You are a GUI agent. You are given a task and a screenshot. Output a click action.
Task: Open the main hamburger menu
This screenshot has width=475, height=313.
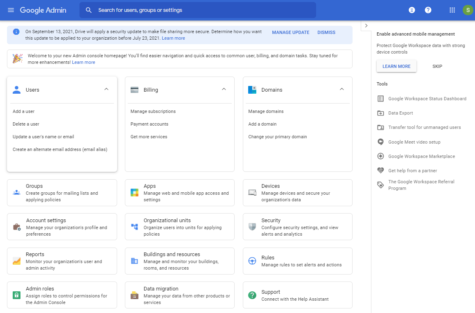pyautogui.click(x=11, y=10)
